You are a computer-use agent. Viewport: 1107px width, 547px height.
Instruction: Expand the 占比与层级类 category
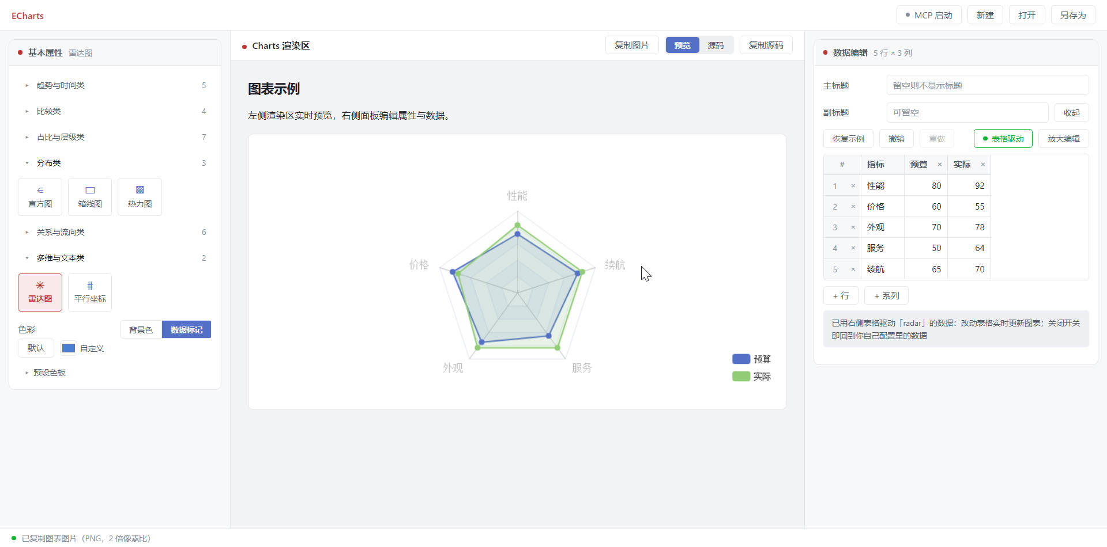(115, 137)
